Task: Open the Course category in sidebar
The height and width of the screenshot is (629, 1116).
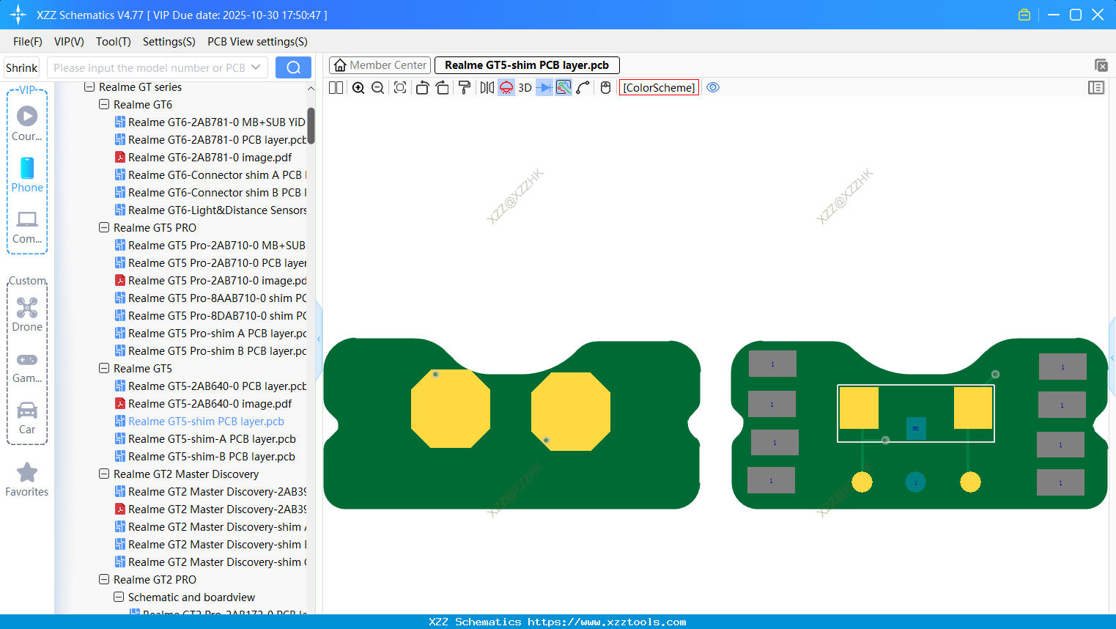Action: [27, 124]
